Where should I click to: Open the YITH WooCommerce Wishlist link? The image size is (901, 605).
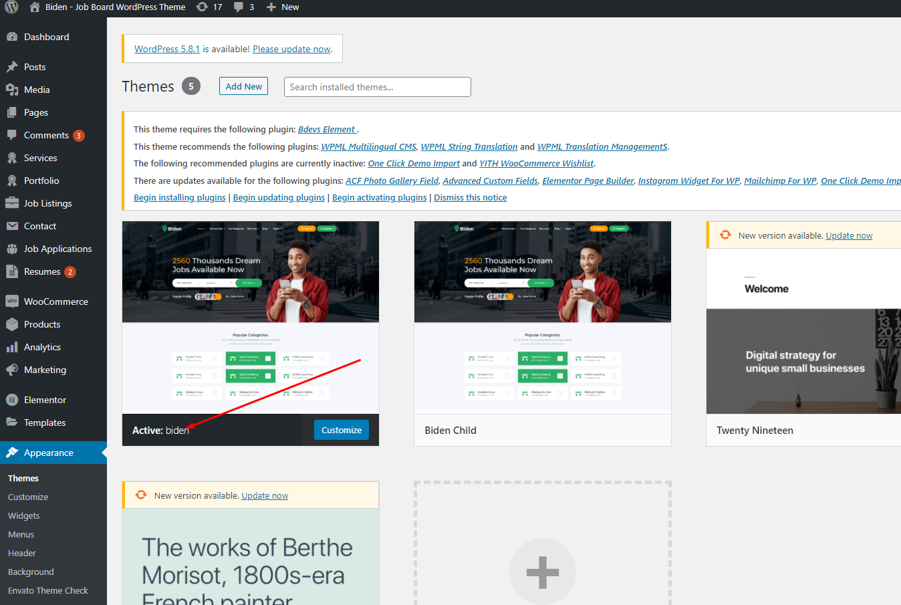[x=537, y=163]
